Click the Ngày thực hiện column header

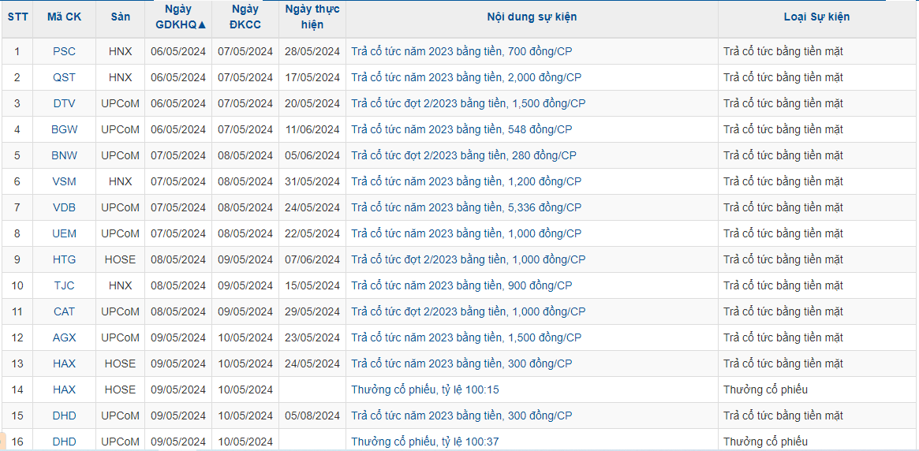(x=312, y=17)
